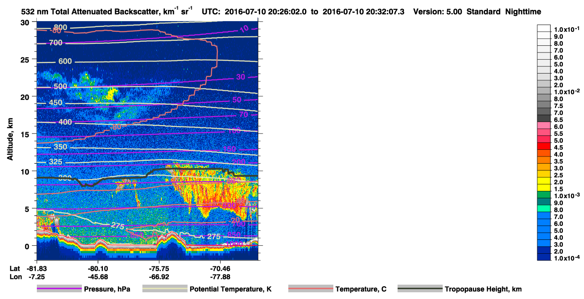
Task: Click the altitude tick label 25
Action: [26, 60]
